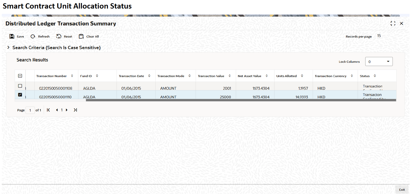The width and height of the screenshot is (411, 194).
Task: Toggle the select-all rows checkbox
Action: pos(20,76)
